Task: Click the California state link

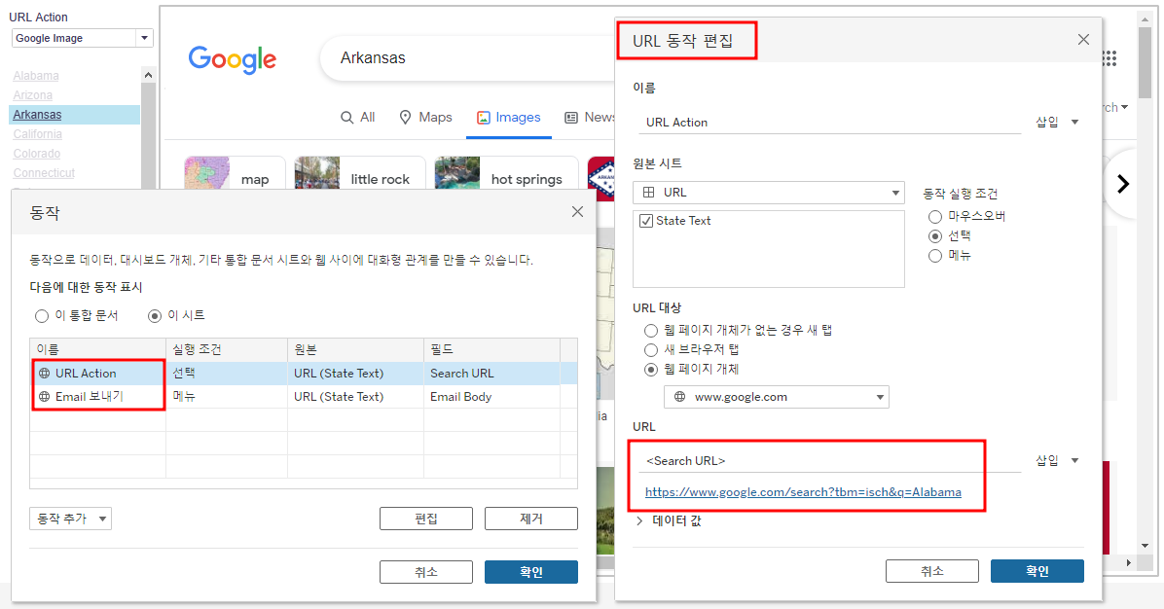Action: (x=37, y=133)
